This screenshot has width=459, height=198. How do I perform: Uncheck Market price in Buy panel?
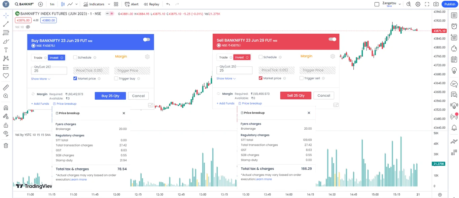(x=75, y=78)
